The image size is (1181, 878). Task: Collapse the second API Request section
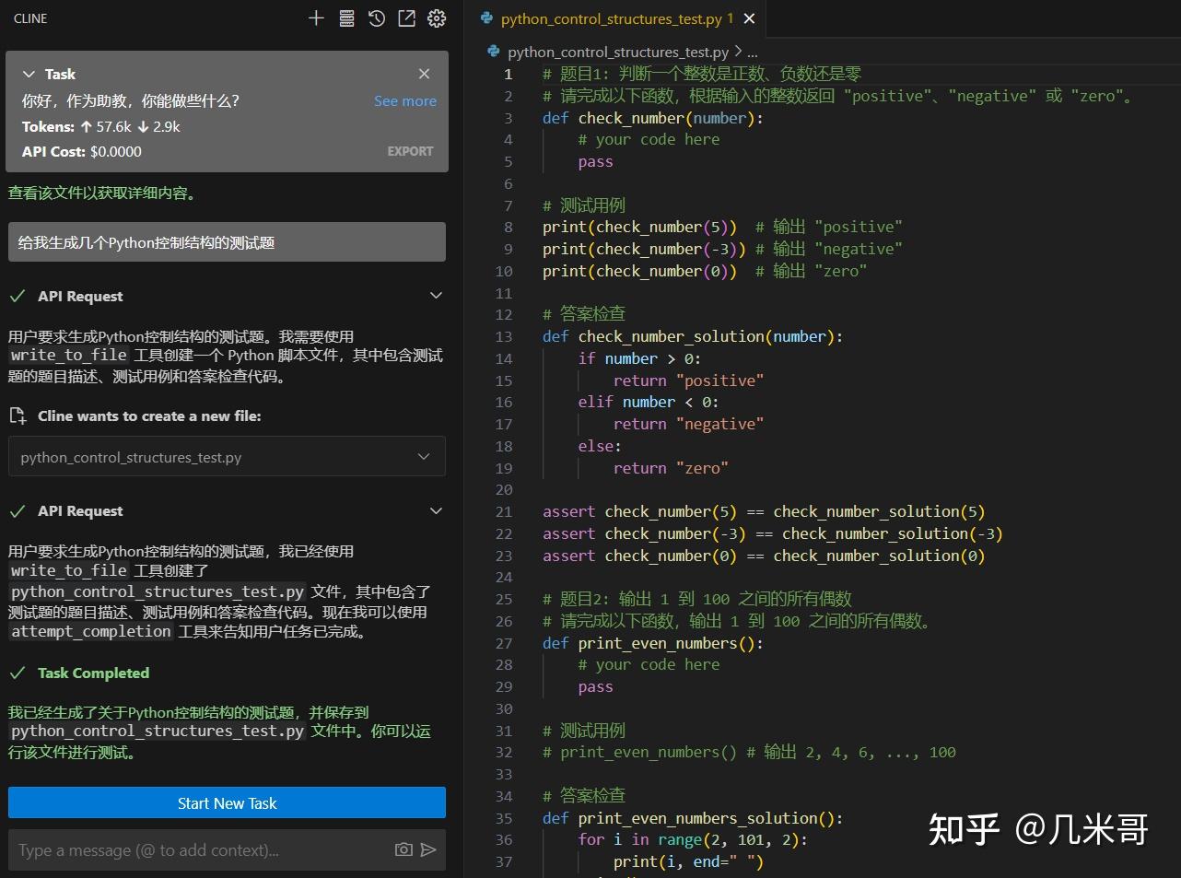[x=435, y=510]
